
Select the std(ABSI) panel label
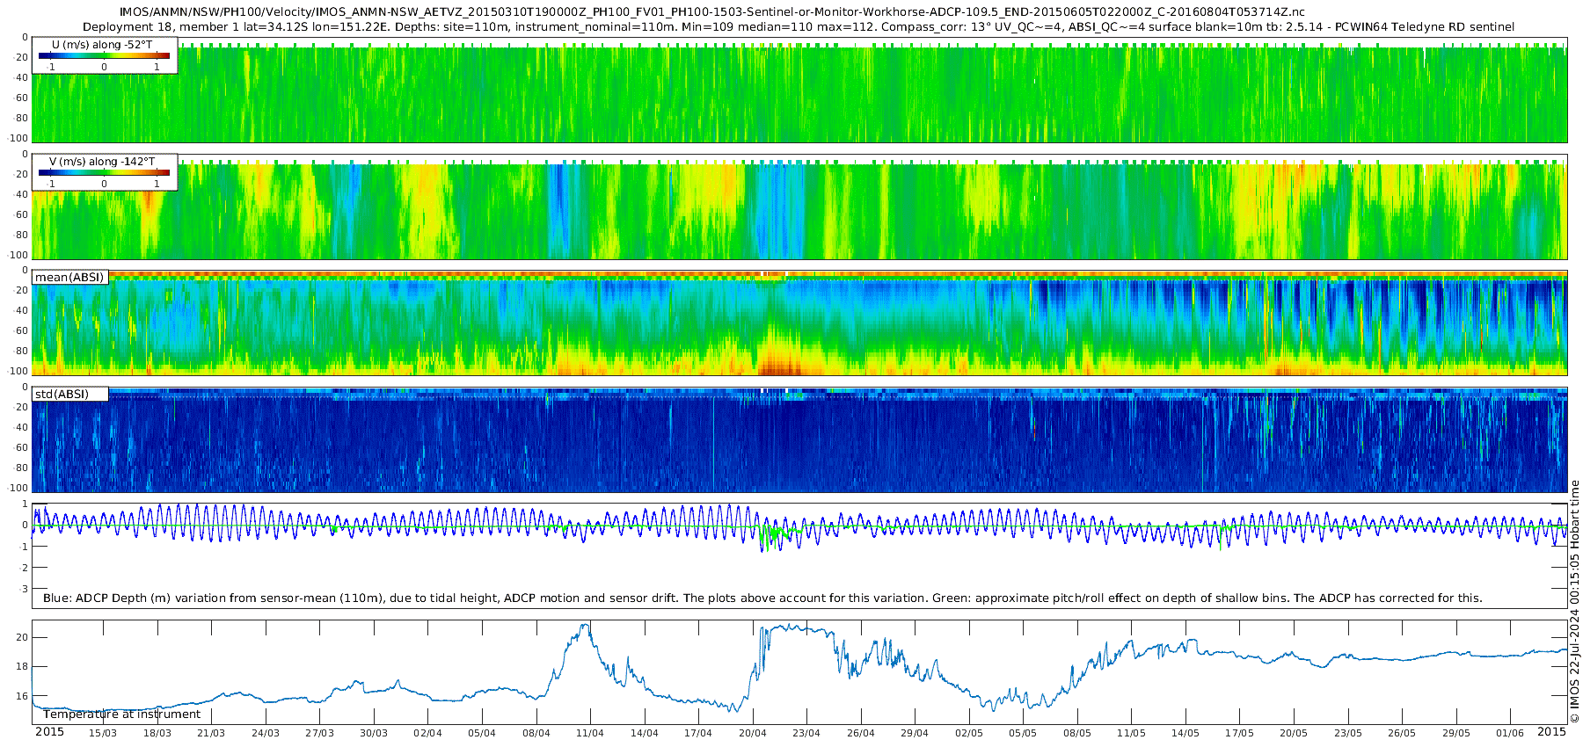[x=62, y=395]
